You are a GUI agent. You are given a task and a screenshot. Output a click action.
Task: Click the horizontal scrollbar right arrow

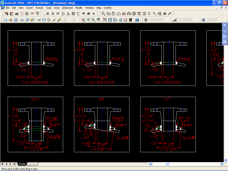222,164
